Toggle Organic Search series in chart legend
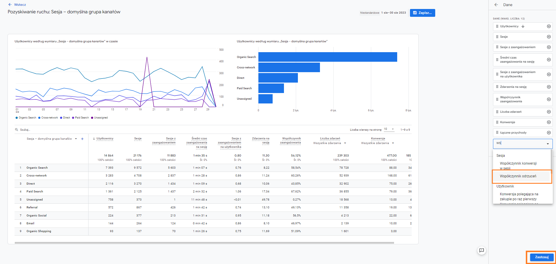The width and height of the screenshot is (556, 264). tap(26, 118)
